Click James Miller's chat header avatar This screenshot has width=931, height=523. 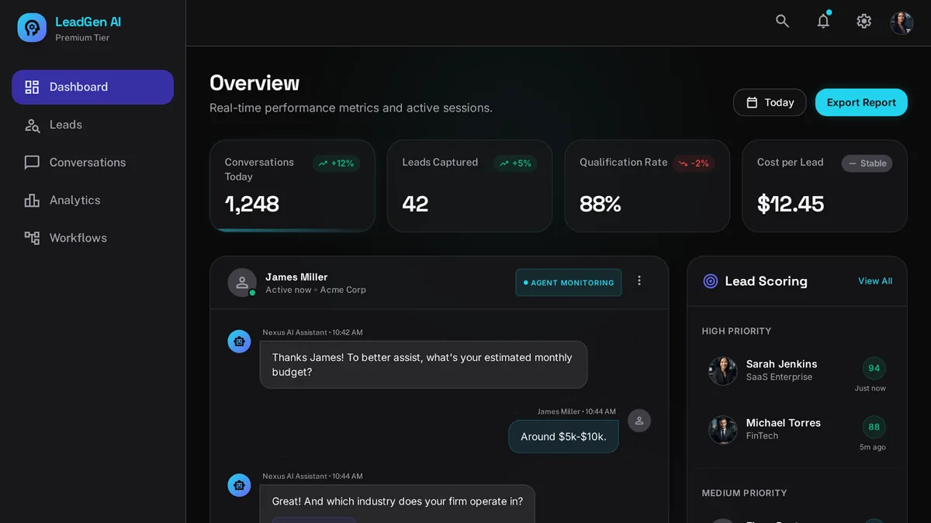point(242,283)
